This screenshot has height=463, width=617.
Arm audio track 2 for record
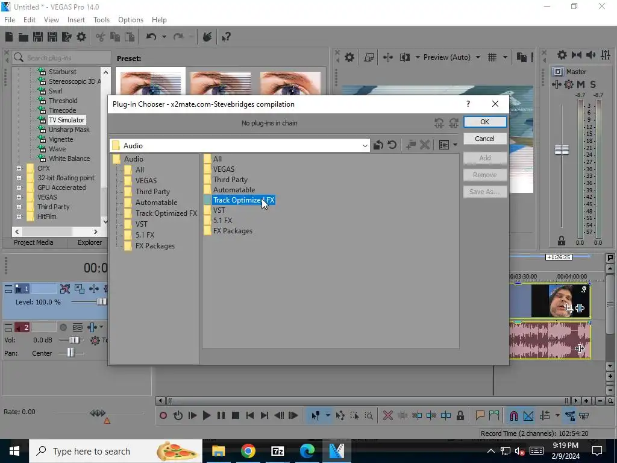tap(63, 327)
